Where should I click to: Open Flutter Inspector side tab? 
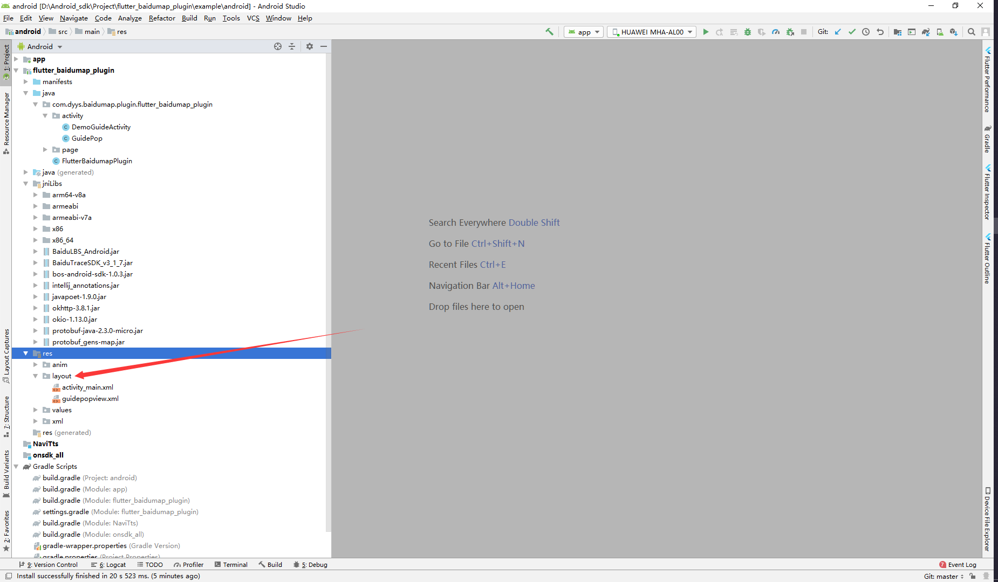click(987, 192)
